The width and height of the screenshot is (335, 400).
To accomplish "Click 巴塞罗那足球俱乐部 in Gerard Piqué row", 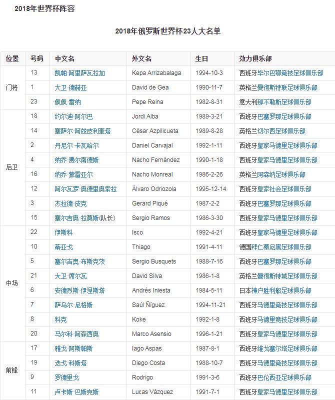I will click(x=284, y=204).
